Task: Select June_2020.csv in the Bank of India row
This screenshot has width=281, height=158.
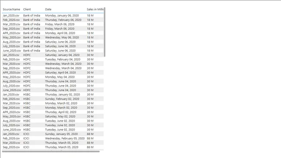Action: pos(12,50)
